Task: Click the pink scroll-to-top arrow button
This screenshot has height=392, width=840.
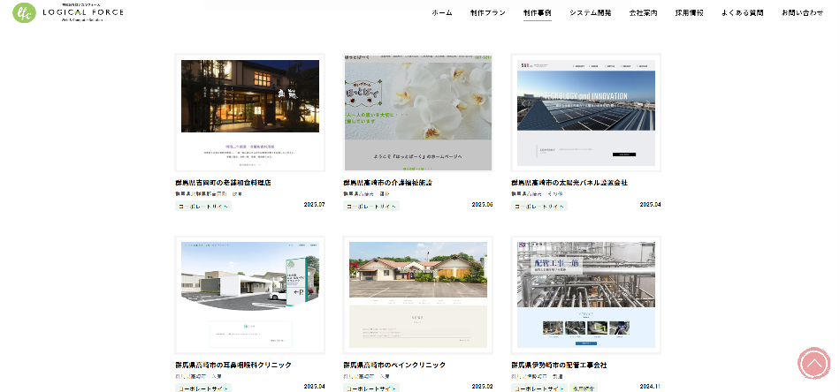Action: (x=813, y=365)
